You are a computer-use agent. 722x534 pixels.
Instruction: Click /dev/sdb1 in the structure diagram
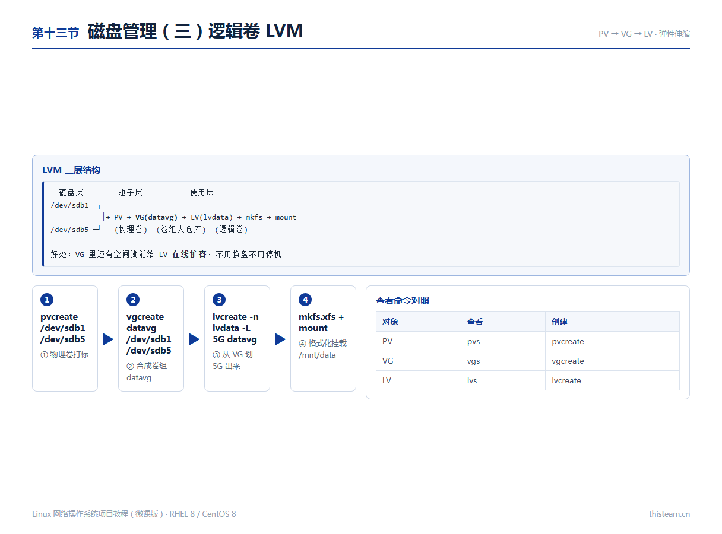tap(69, 205)
